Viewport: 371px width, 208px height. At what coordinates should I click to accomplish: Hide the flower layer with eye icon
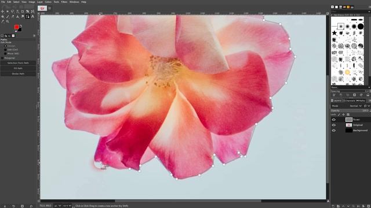tap(334, 120)
